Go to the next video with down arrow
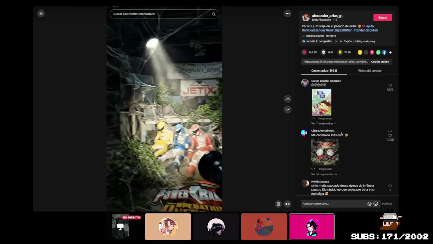 288,109
